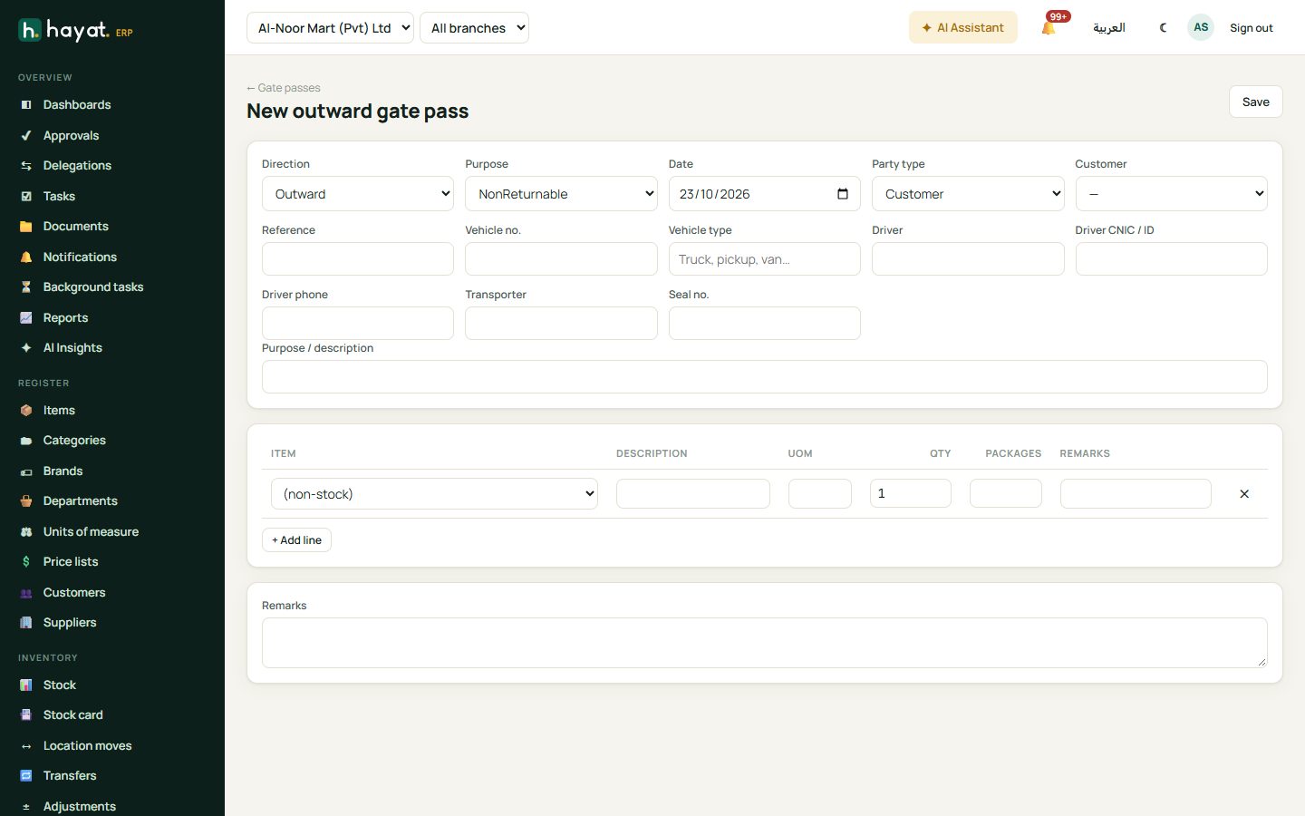Click the Items box icon
The image size is (1305, 816).
(x=26, y=411)
